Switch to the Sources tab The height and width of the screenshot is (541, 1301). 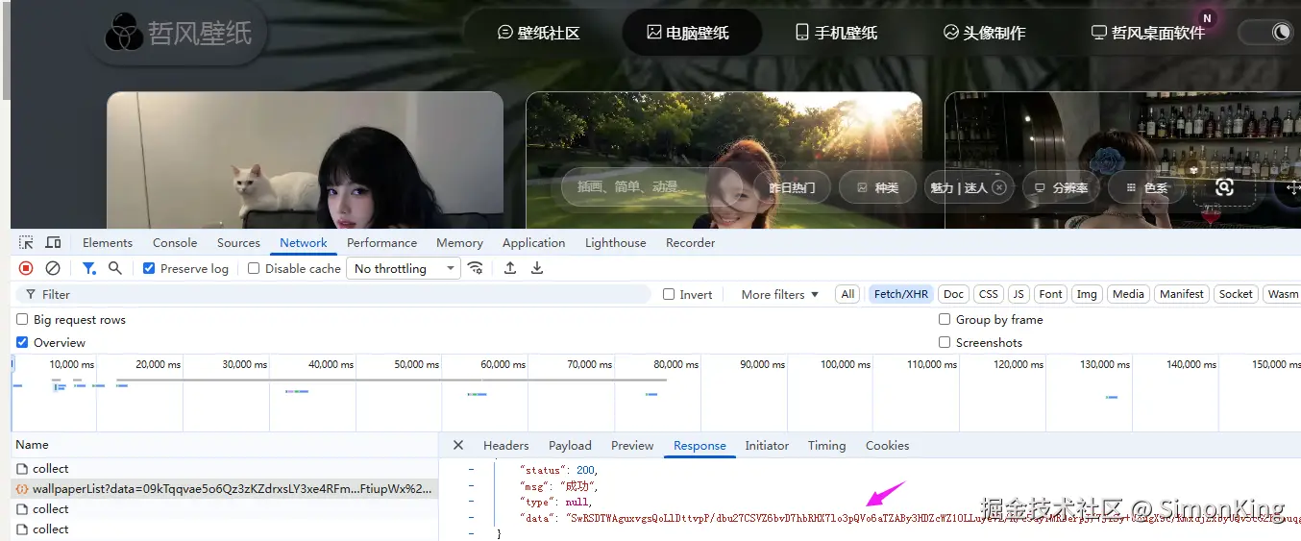click(x=238, y=243)
